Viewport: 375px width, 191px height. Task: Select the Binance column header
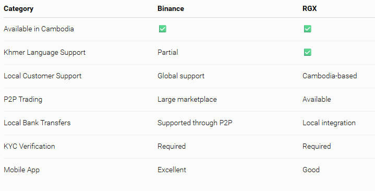coord(171,9)
